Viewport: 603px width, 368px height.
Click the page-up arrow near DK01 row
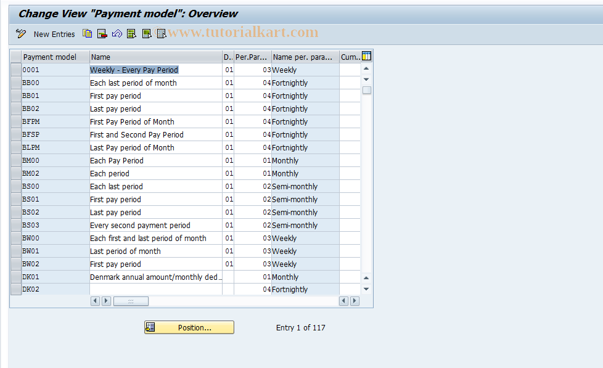[x=366, y=277]
